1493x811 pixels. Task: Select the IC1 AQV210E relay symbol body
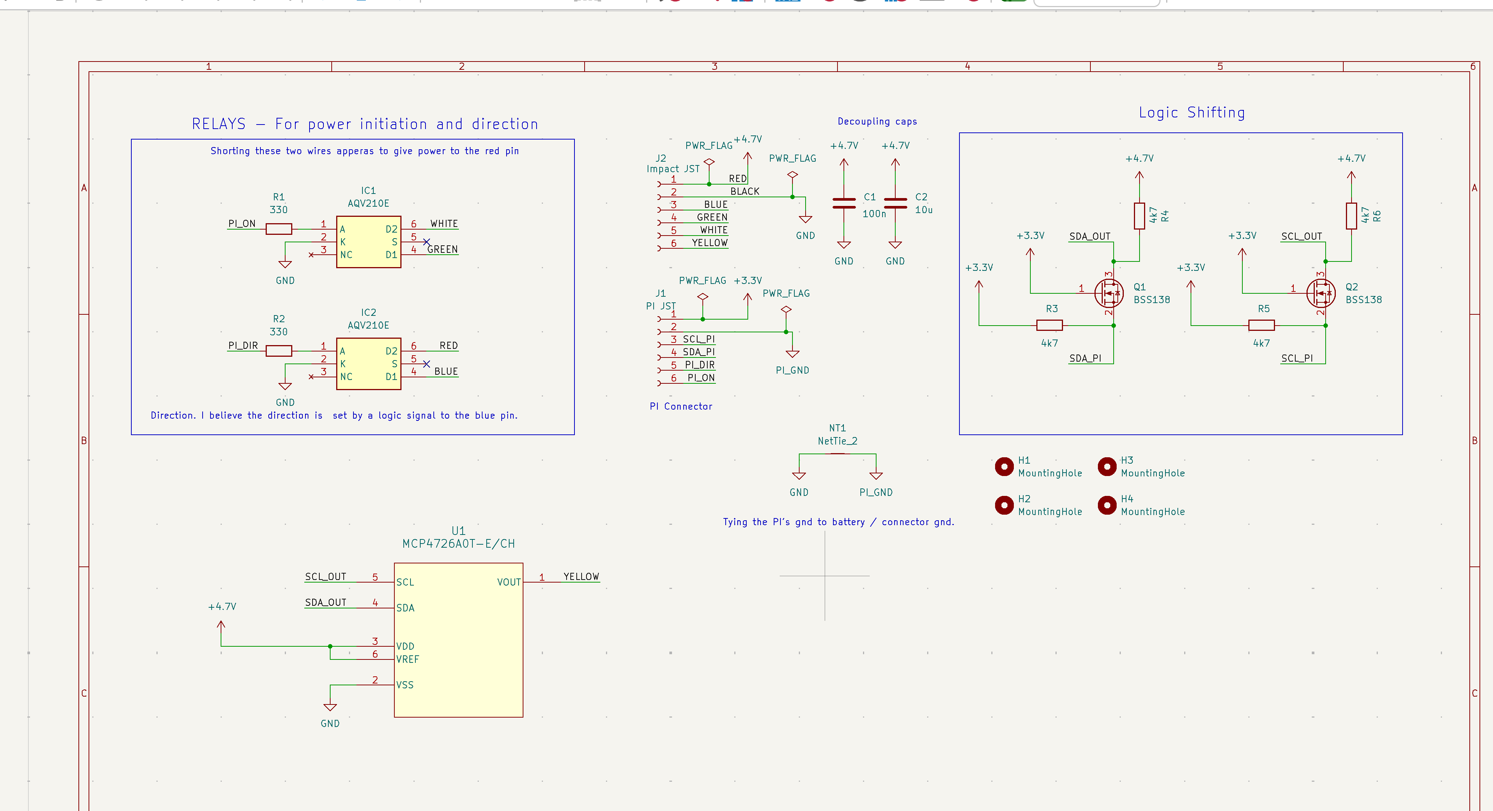coord(368,242)
